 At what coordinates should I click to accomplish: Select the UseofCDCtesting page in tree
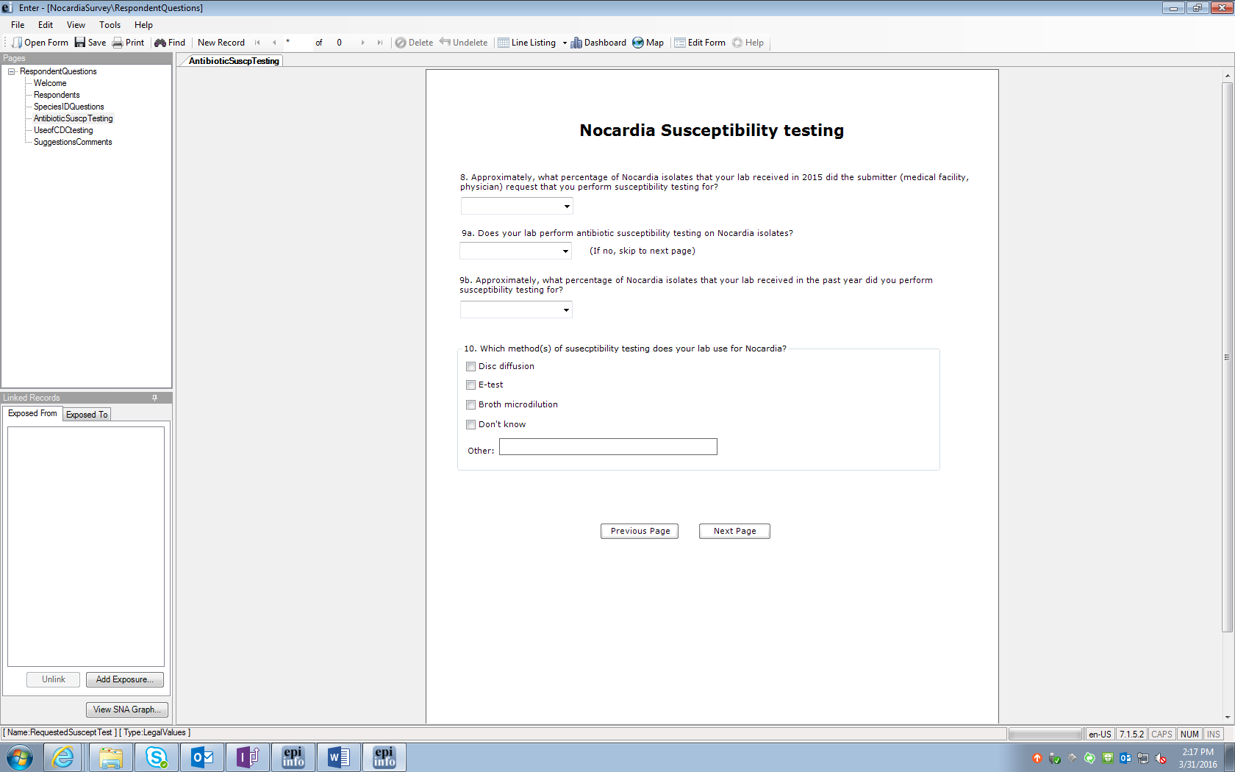coord(63,130)
